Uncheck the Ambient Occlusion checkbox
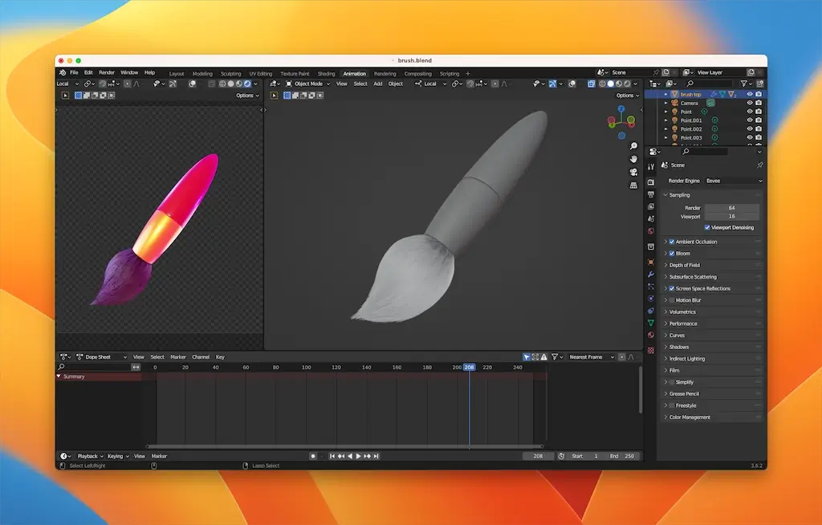 click(672, 241)
